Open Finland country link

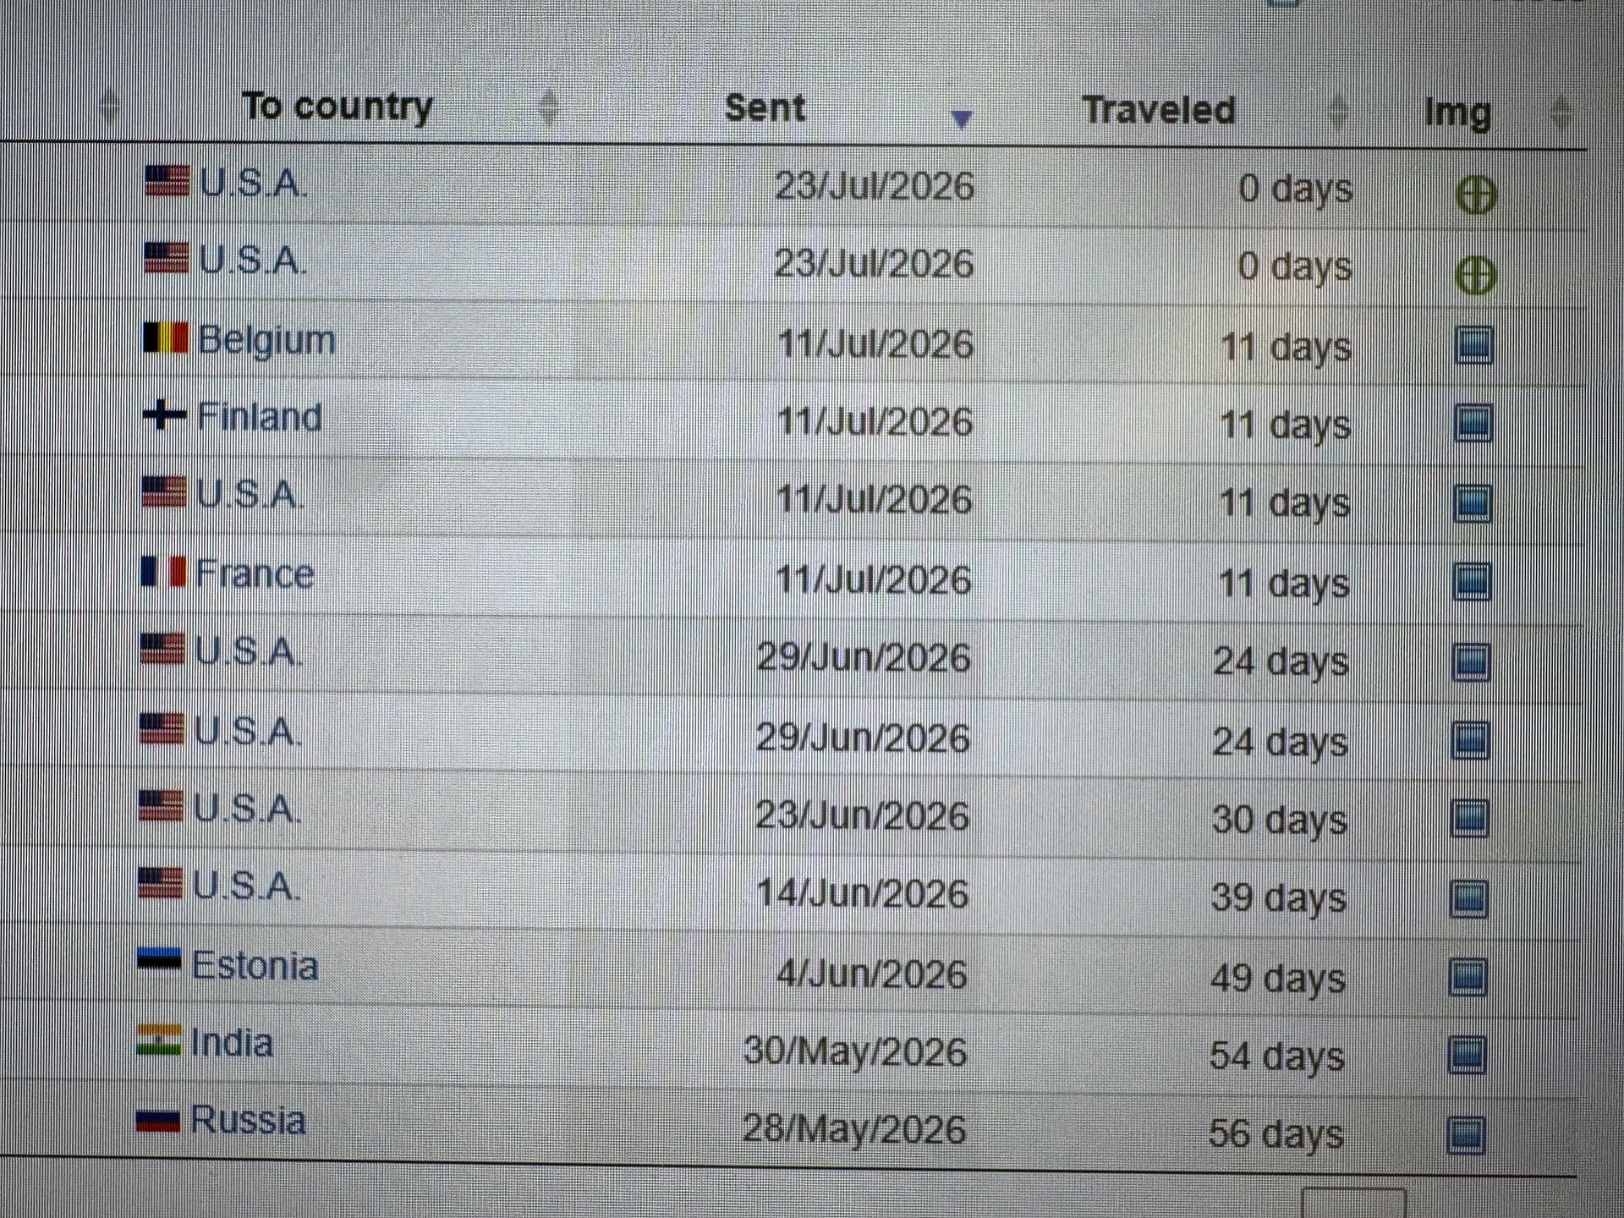point(260,417)
